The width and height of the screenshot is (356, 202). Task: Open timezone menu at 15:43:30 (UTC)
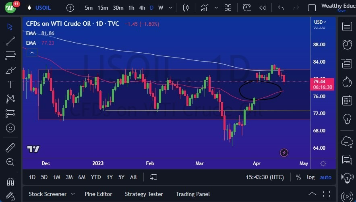(265, 177)
